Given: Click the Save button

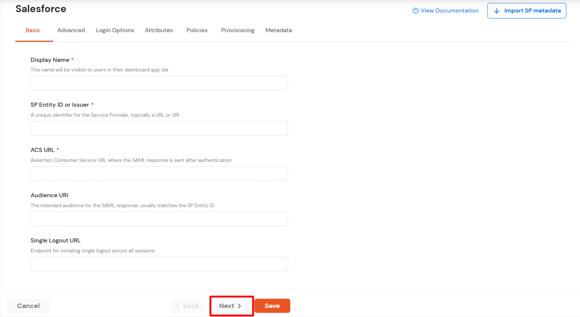Looking at the screenshot, I should click(x=272, y=306).
